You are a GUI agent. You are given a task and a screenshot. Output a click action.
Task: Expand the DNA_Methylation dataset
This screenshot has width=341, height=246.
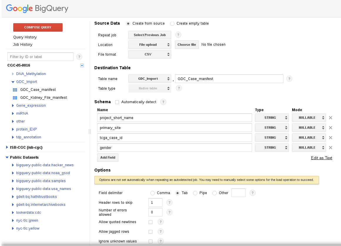tap(13, 74)
